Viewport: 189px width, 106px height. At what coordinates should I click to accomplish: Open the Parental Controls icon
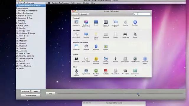click(96, 59)
